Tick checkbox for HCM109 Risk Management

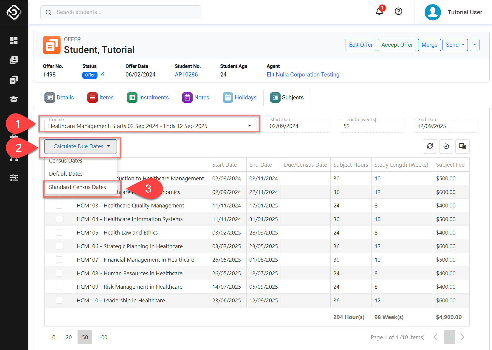tap(59, 287)
